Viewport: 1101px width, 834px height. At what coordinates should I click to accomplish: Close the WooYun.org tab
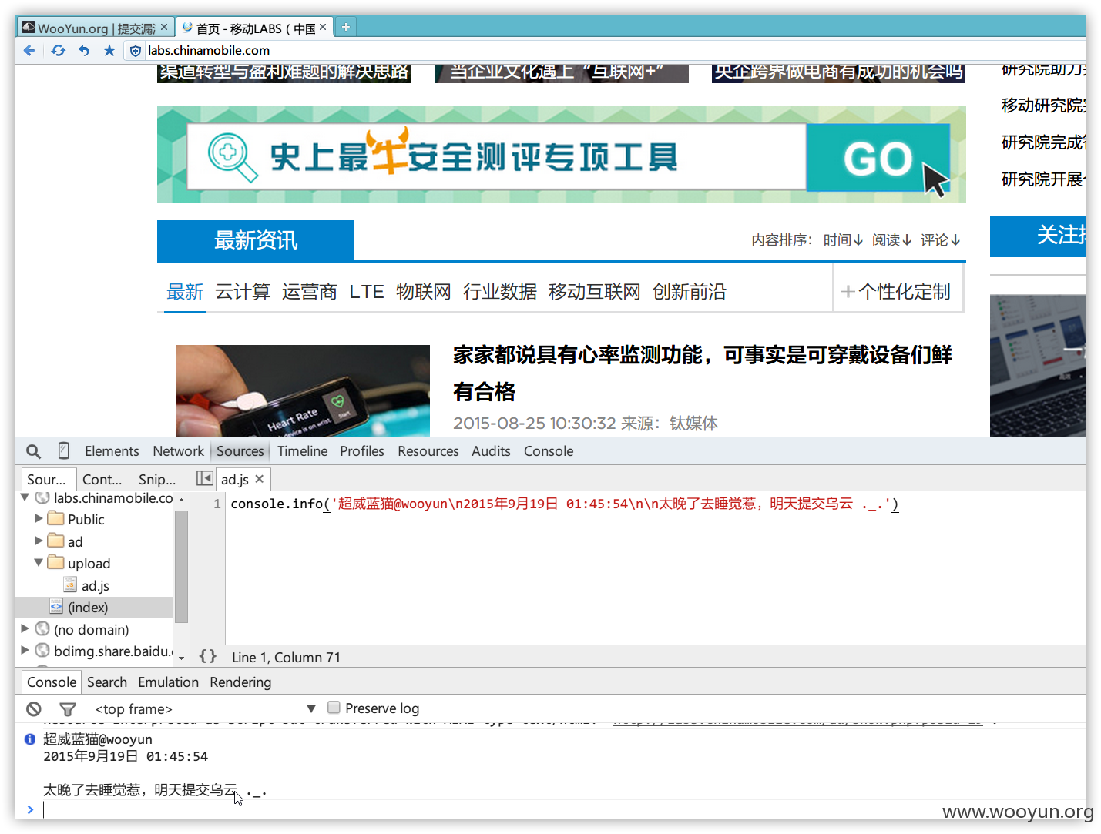pos(164,27)
